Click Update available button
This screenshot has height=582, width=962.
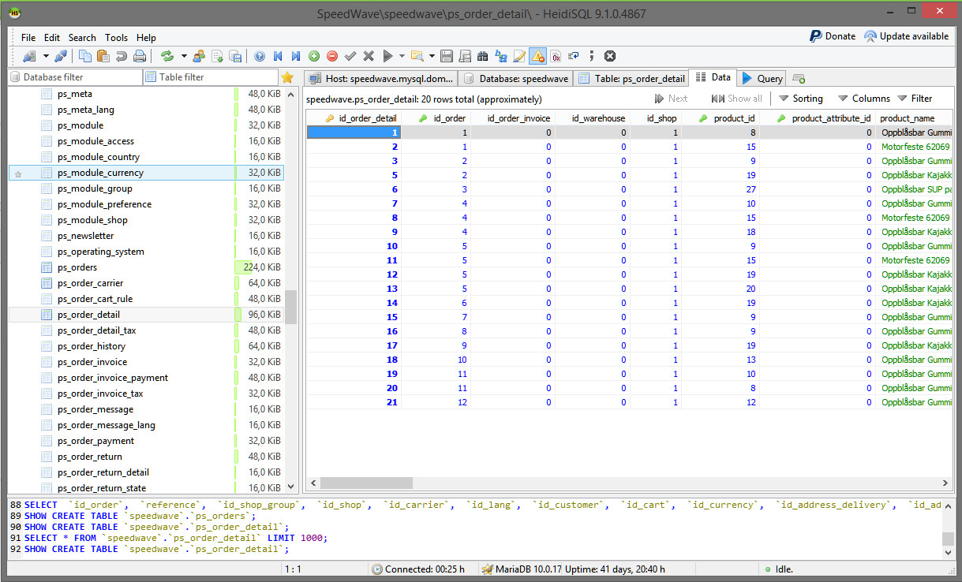pos(906,36)
